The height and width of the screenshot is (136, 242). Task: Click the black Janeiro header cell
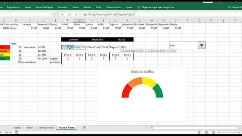(x=73, y=40)
